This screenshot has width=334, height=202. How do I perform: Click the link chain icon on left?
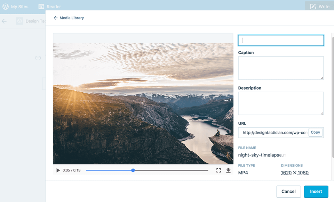click(38, 58)
